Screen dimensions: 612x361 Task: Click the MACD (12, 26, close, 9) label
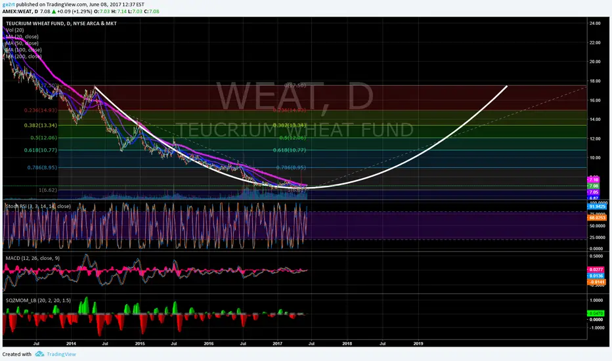point(33,258)
